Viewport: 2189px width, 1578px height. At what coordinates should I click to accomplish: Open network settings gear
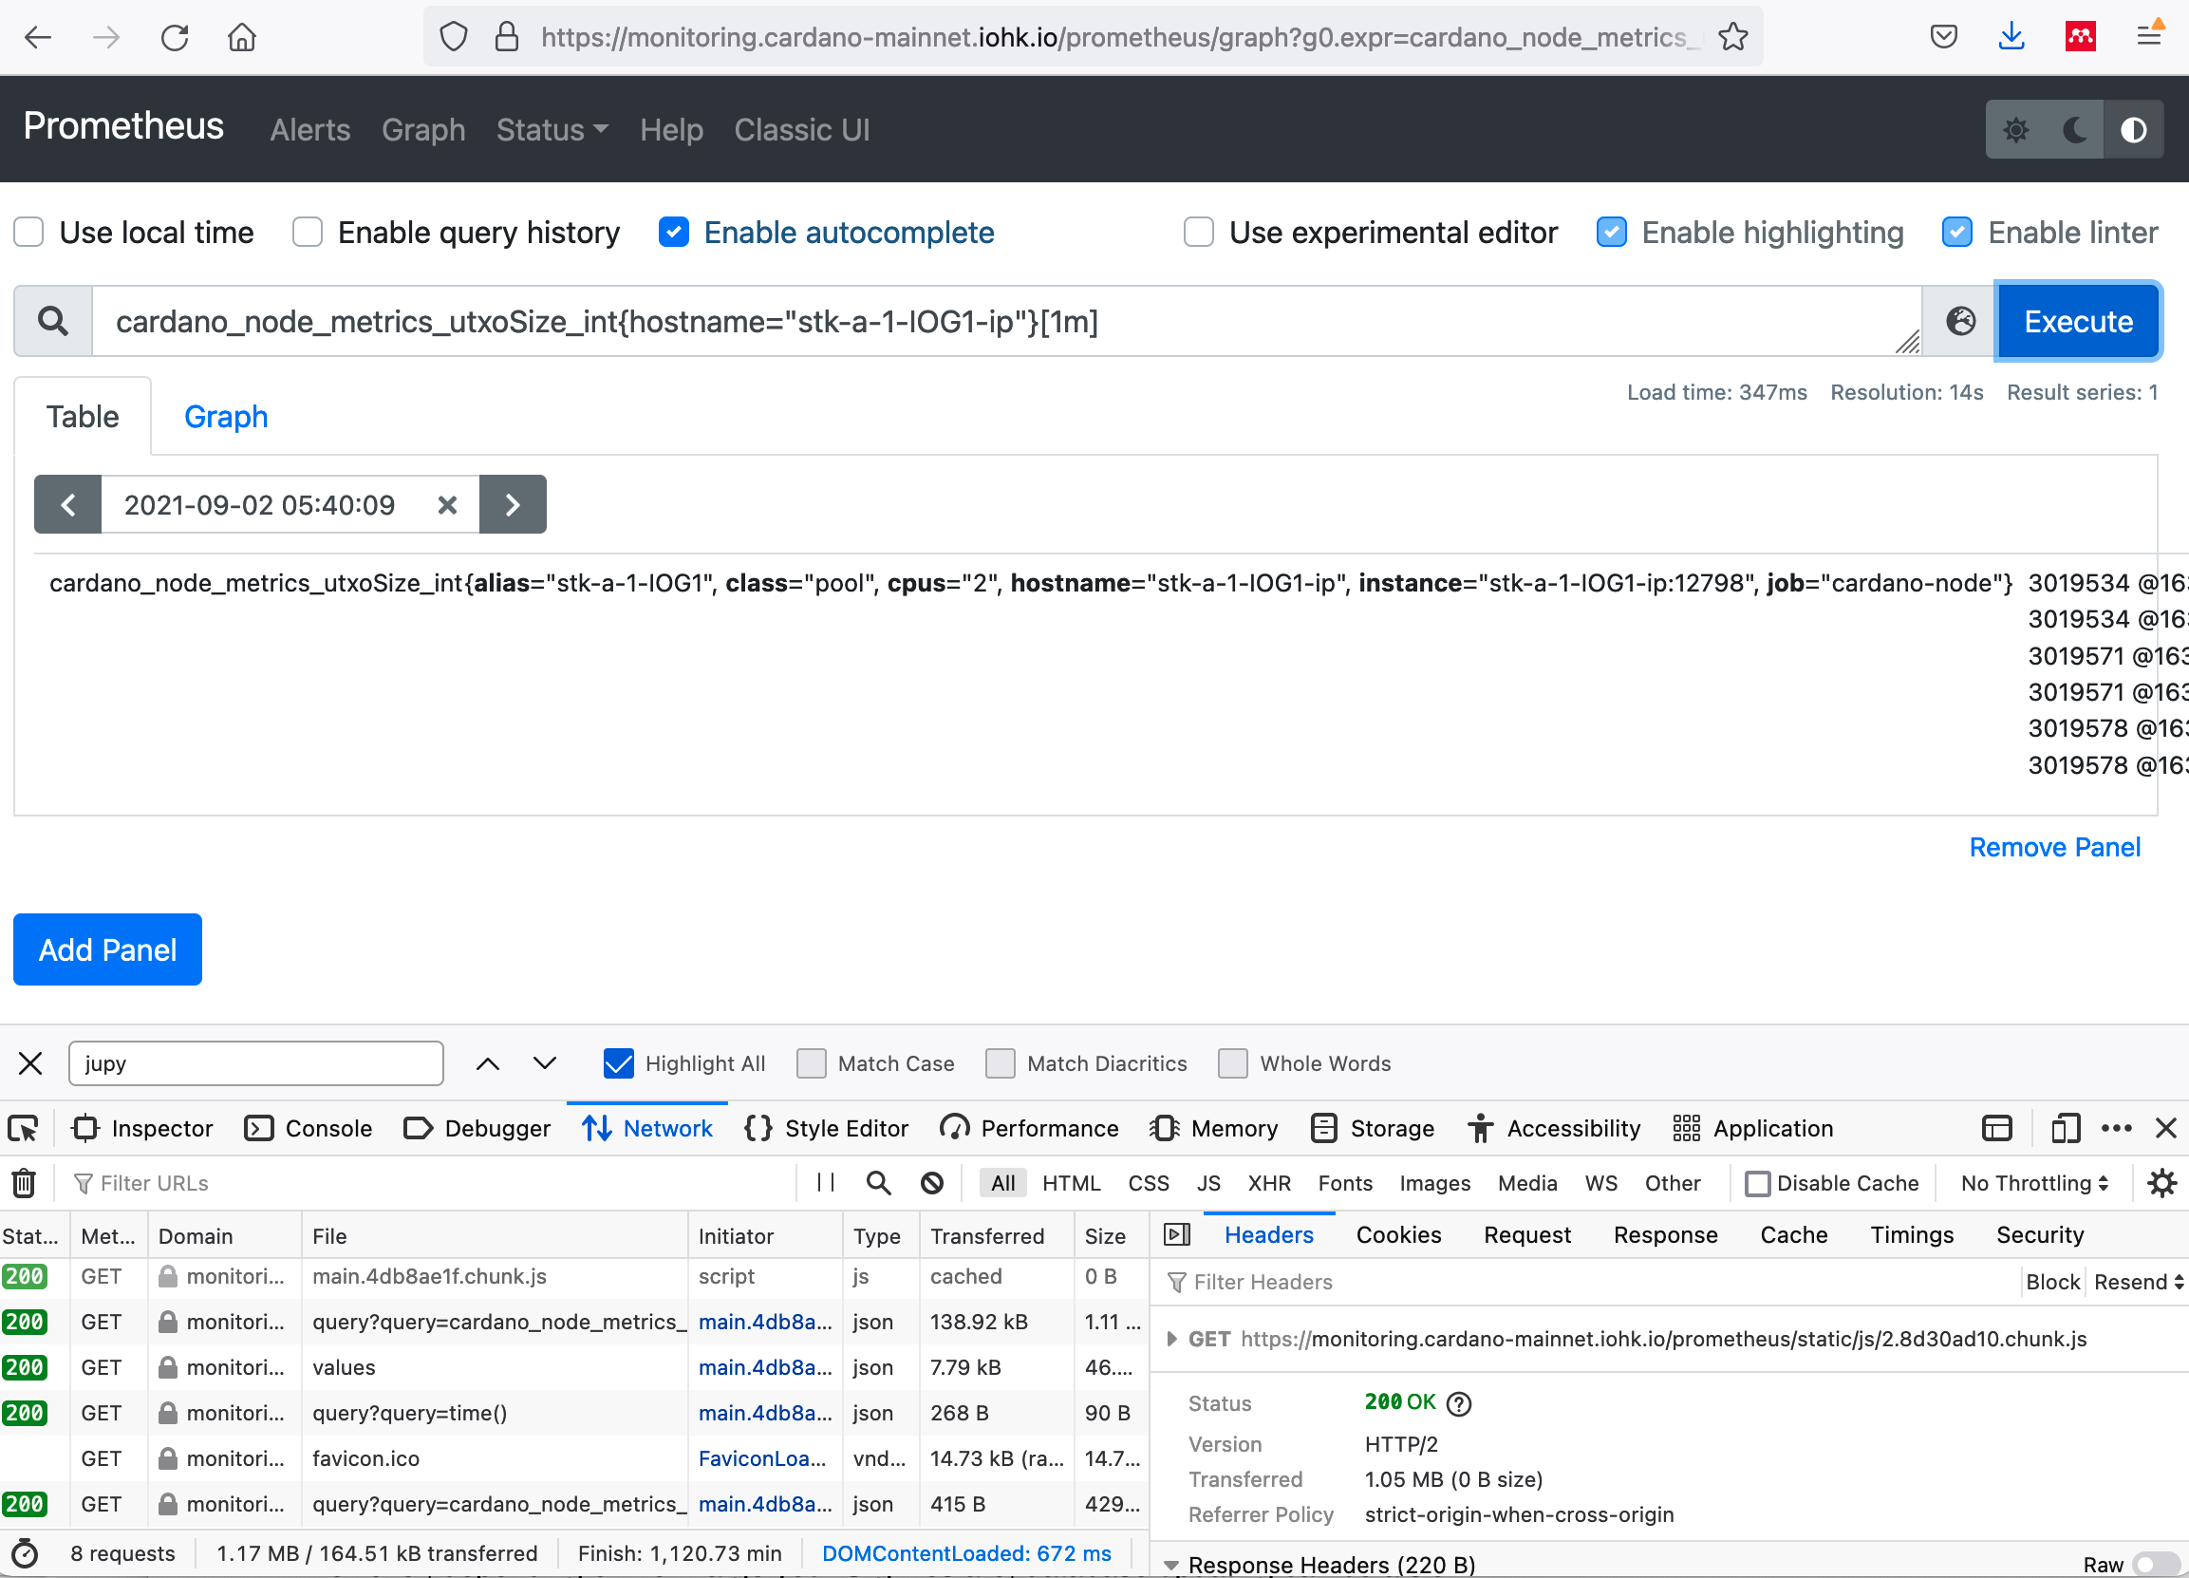click(2161, 1182)
